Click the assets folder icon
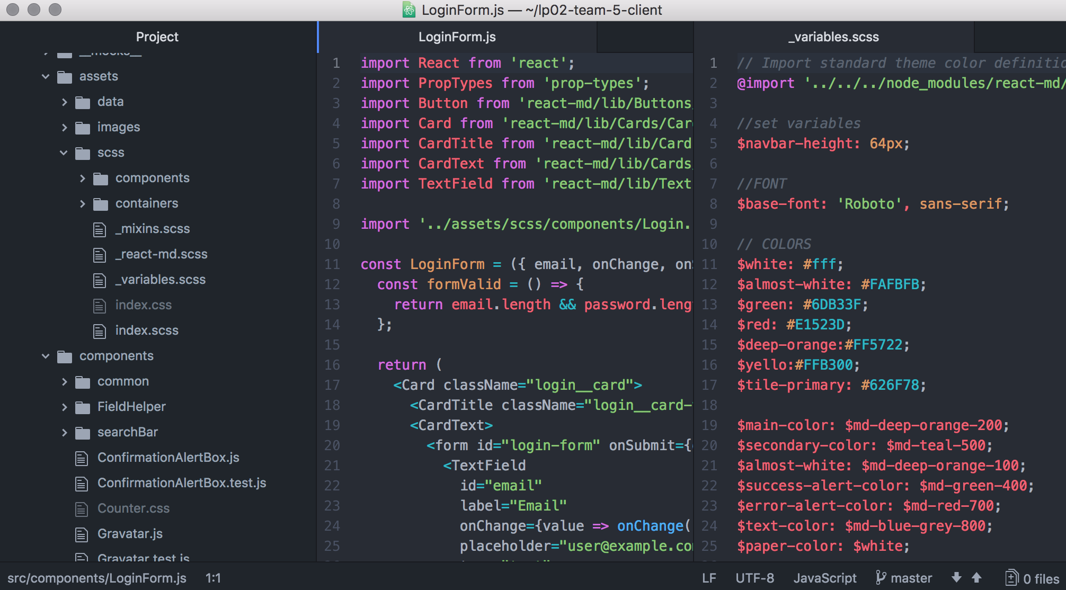The width and height of the screenshot is (1066, 590). 65,77
